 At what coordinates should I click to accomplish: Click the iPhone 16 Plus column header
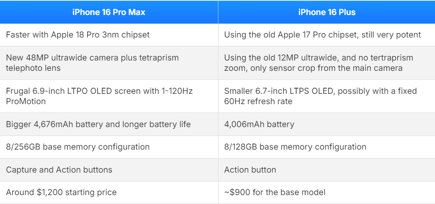pyautogui.click(x=326, y=12)
